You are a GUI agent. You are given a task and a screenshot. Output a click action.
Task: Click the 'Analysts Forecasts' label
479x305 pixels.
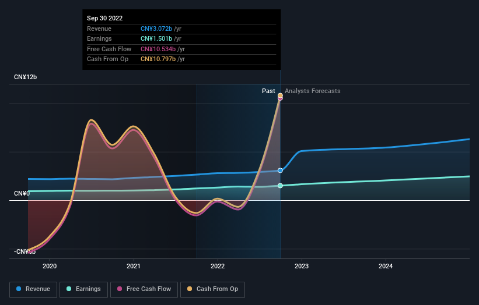[x=312, y=91]
